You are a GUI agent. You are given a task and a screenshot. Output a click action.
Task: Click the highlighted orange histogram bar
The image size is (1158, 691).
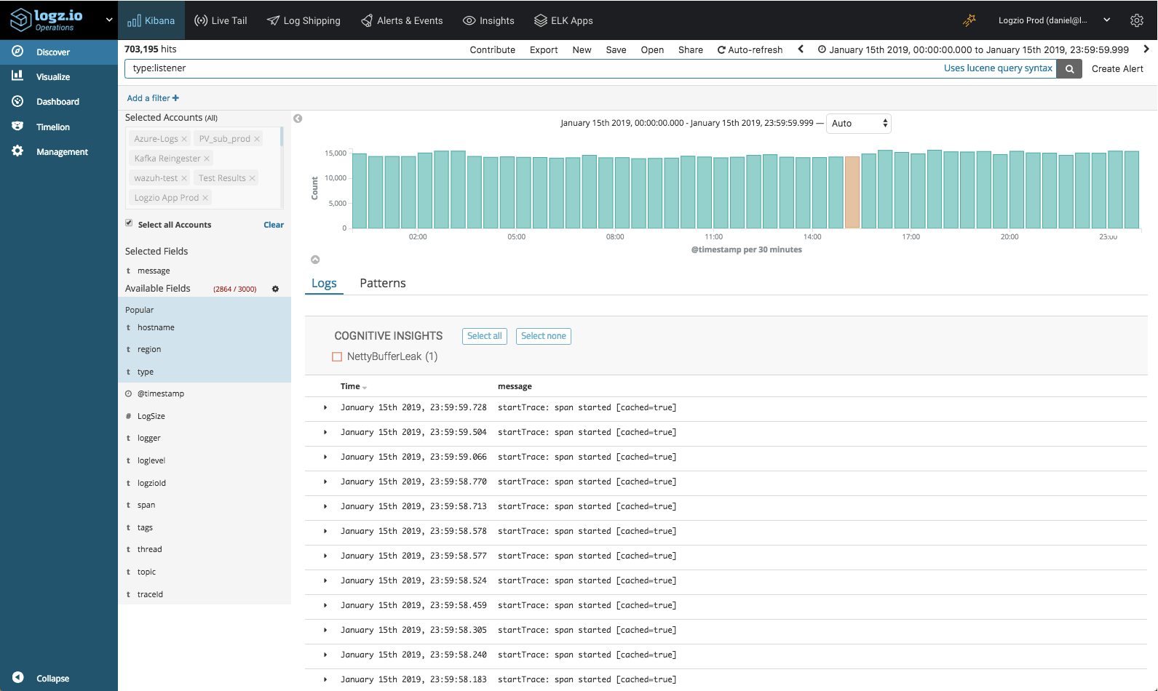pyautogui.click(x=852, y=192)
